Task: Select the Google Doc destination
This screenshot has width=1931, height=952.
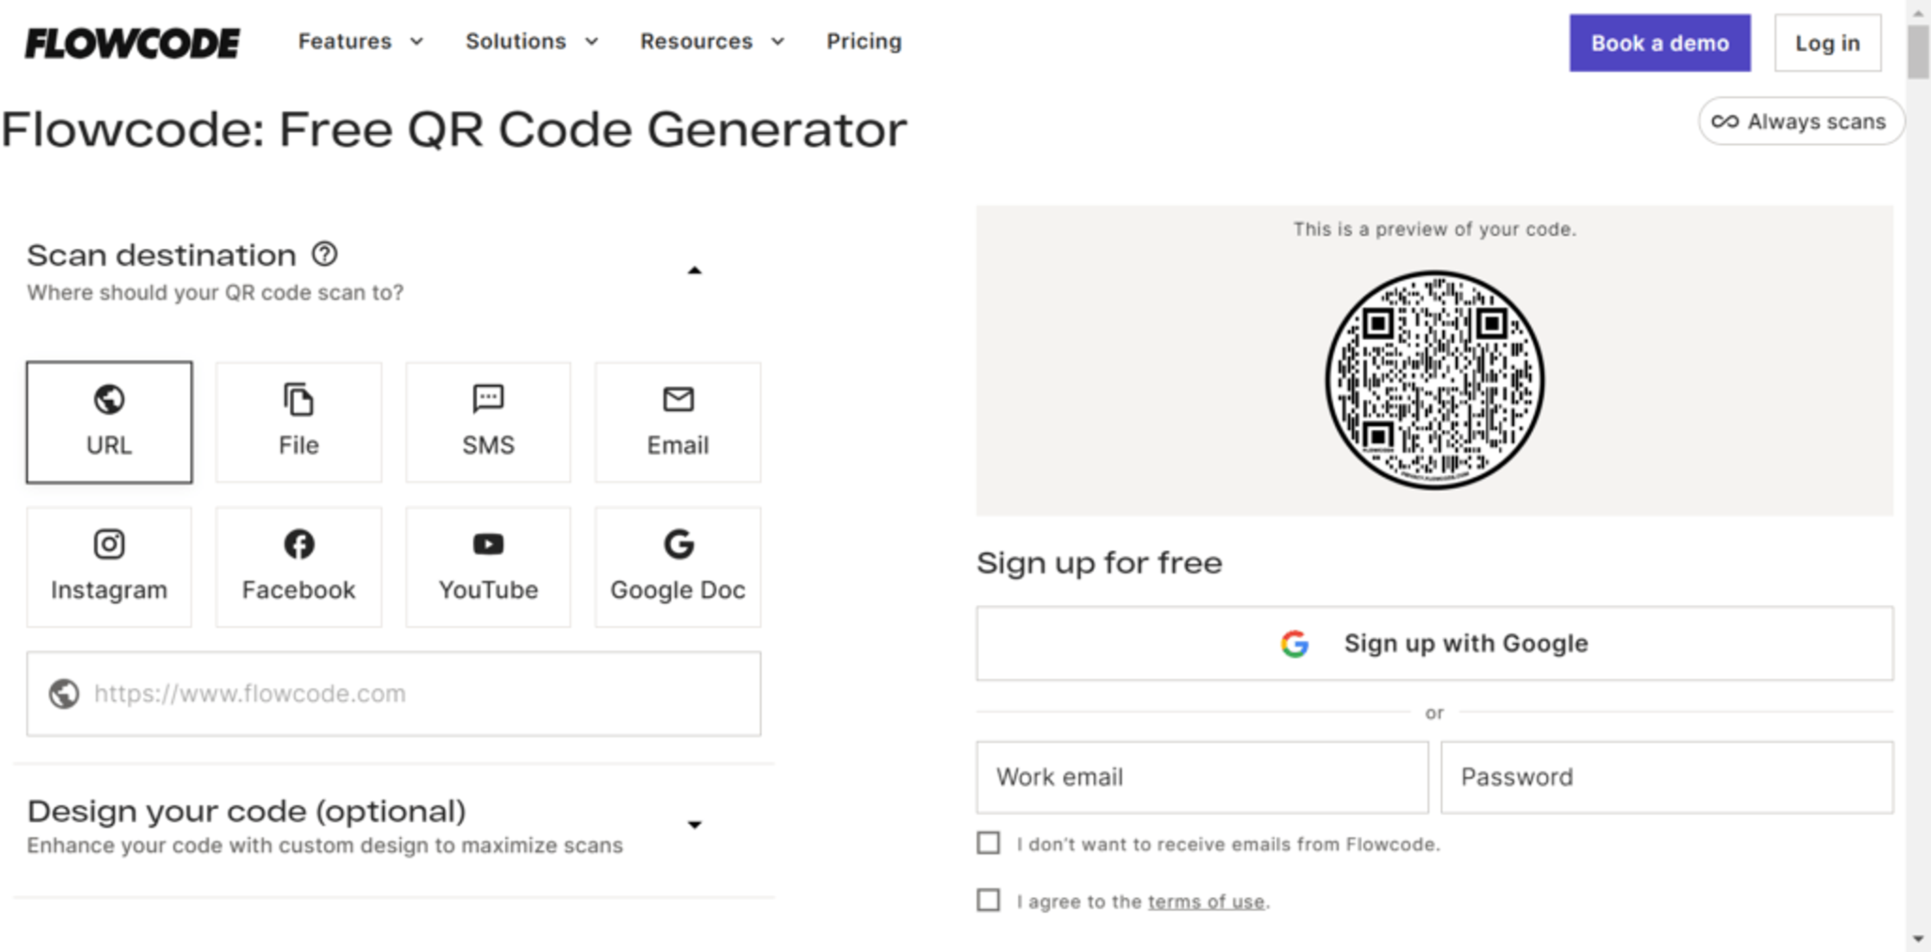Action: click(678, 566)
